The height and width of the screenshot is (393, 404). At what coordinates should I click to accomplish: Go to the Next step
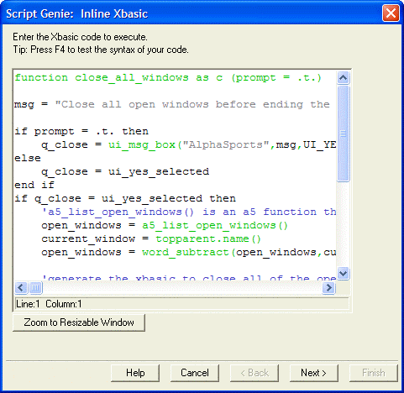[x=314, y=373]
